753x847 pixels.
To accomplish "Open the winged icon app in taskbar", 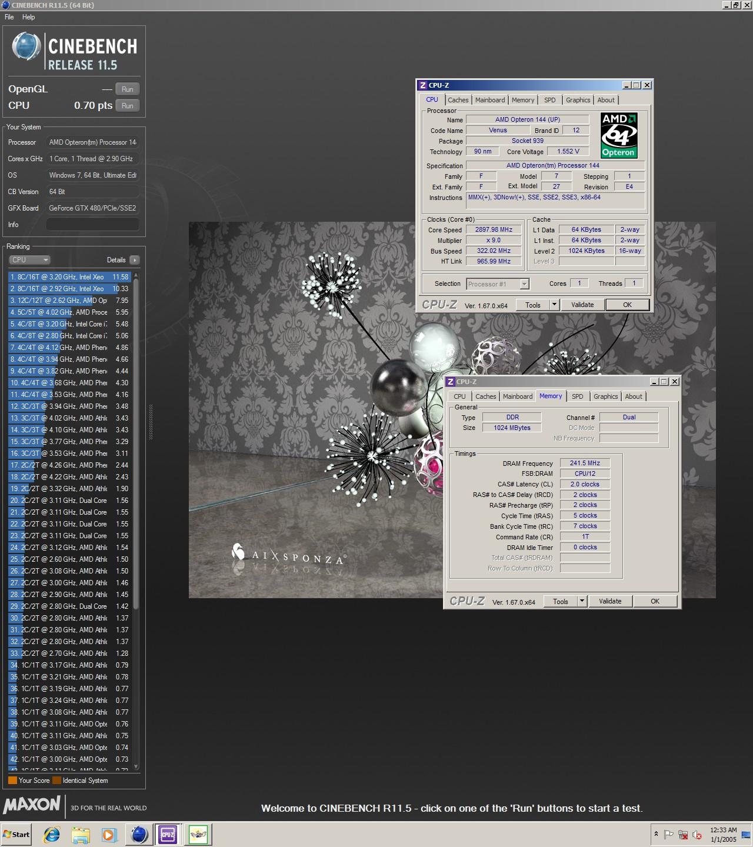I will [198, 834].
